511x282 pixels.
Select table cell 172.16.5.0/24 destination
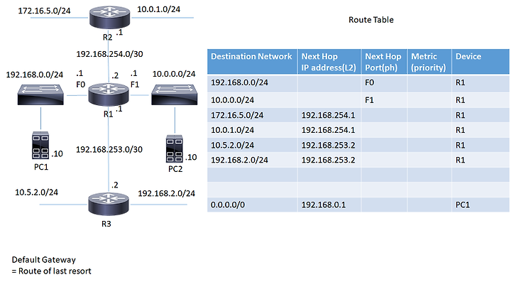pyautogui.click(x=252, y=115)
